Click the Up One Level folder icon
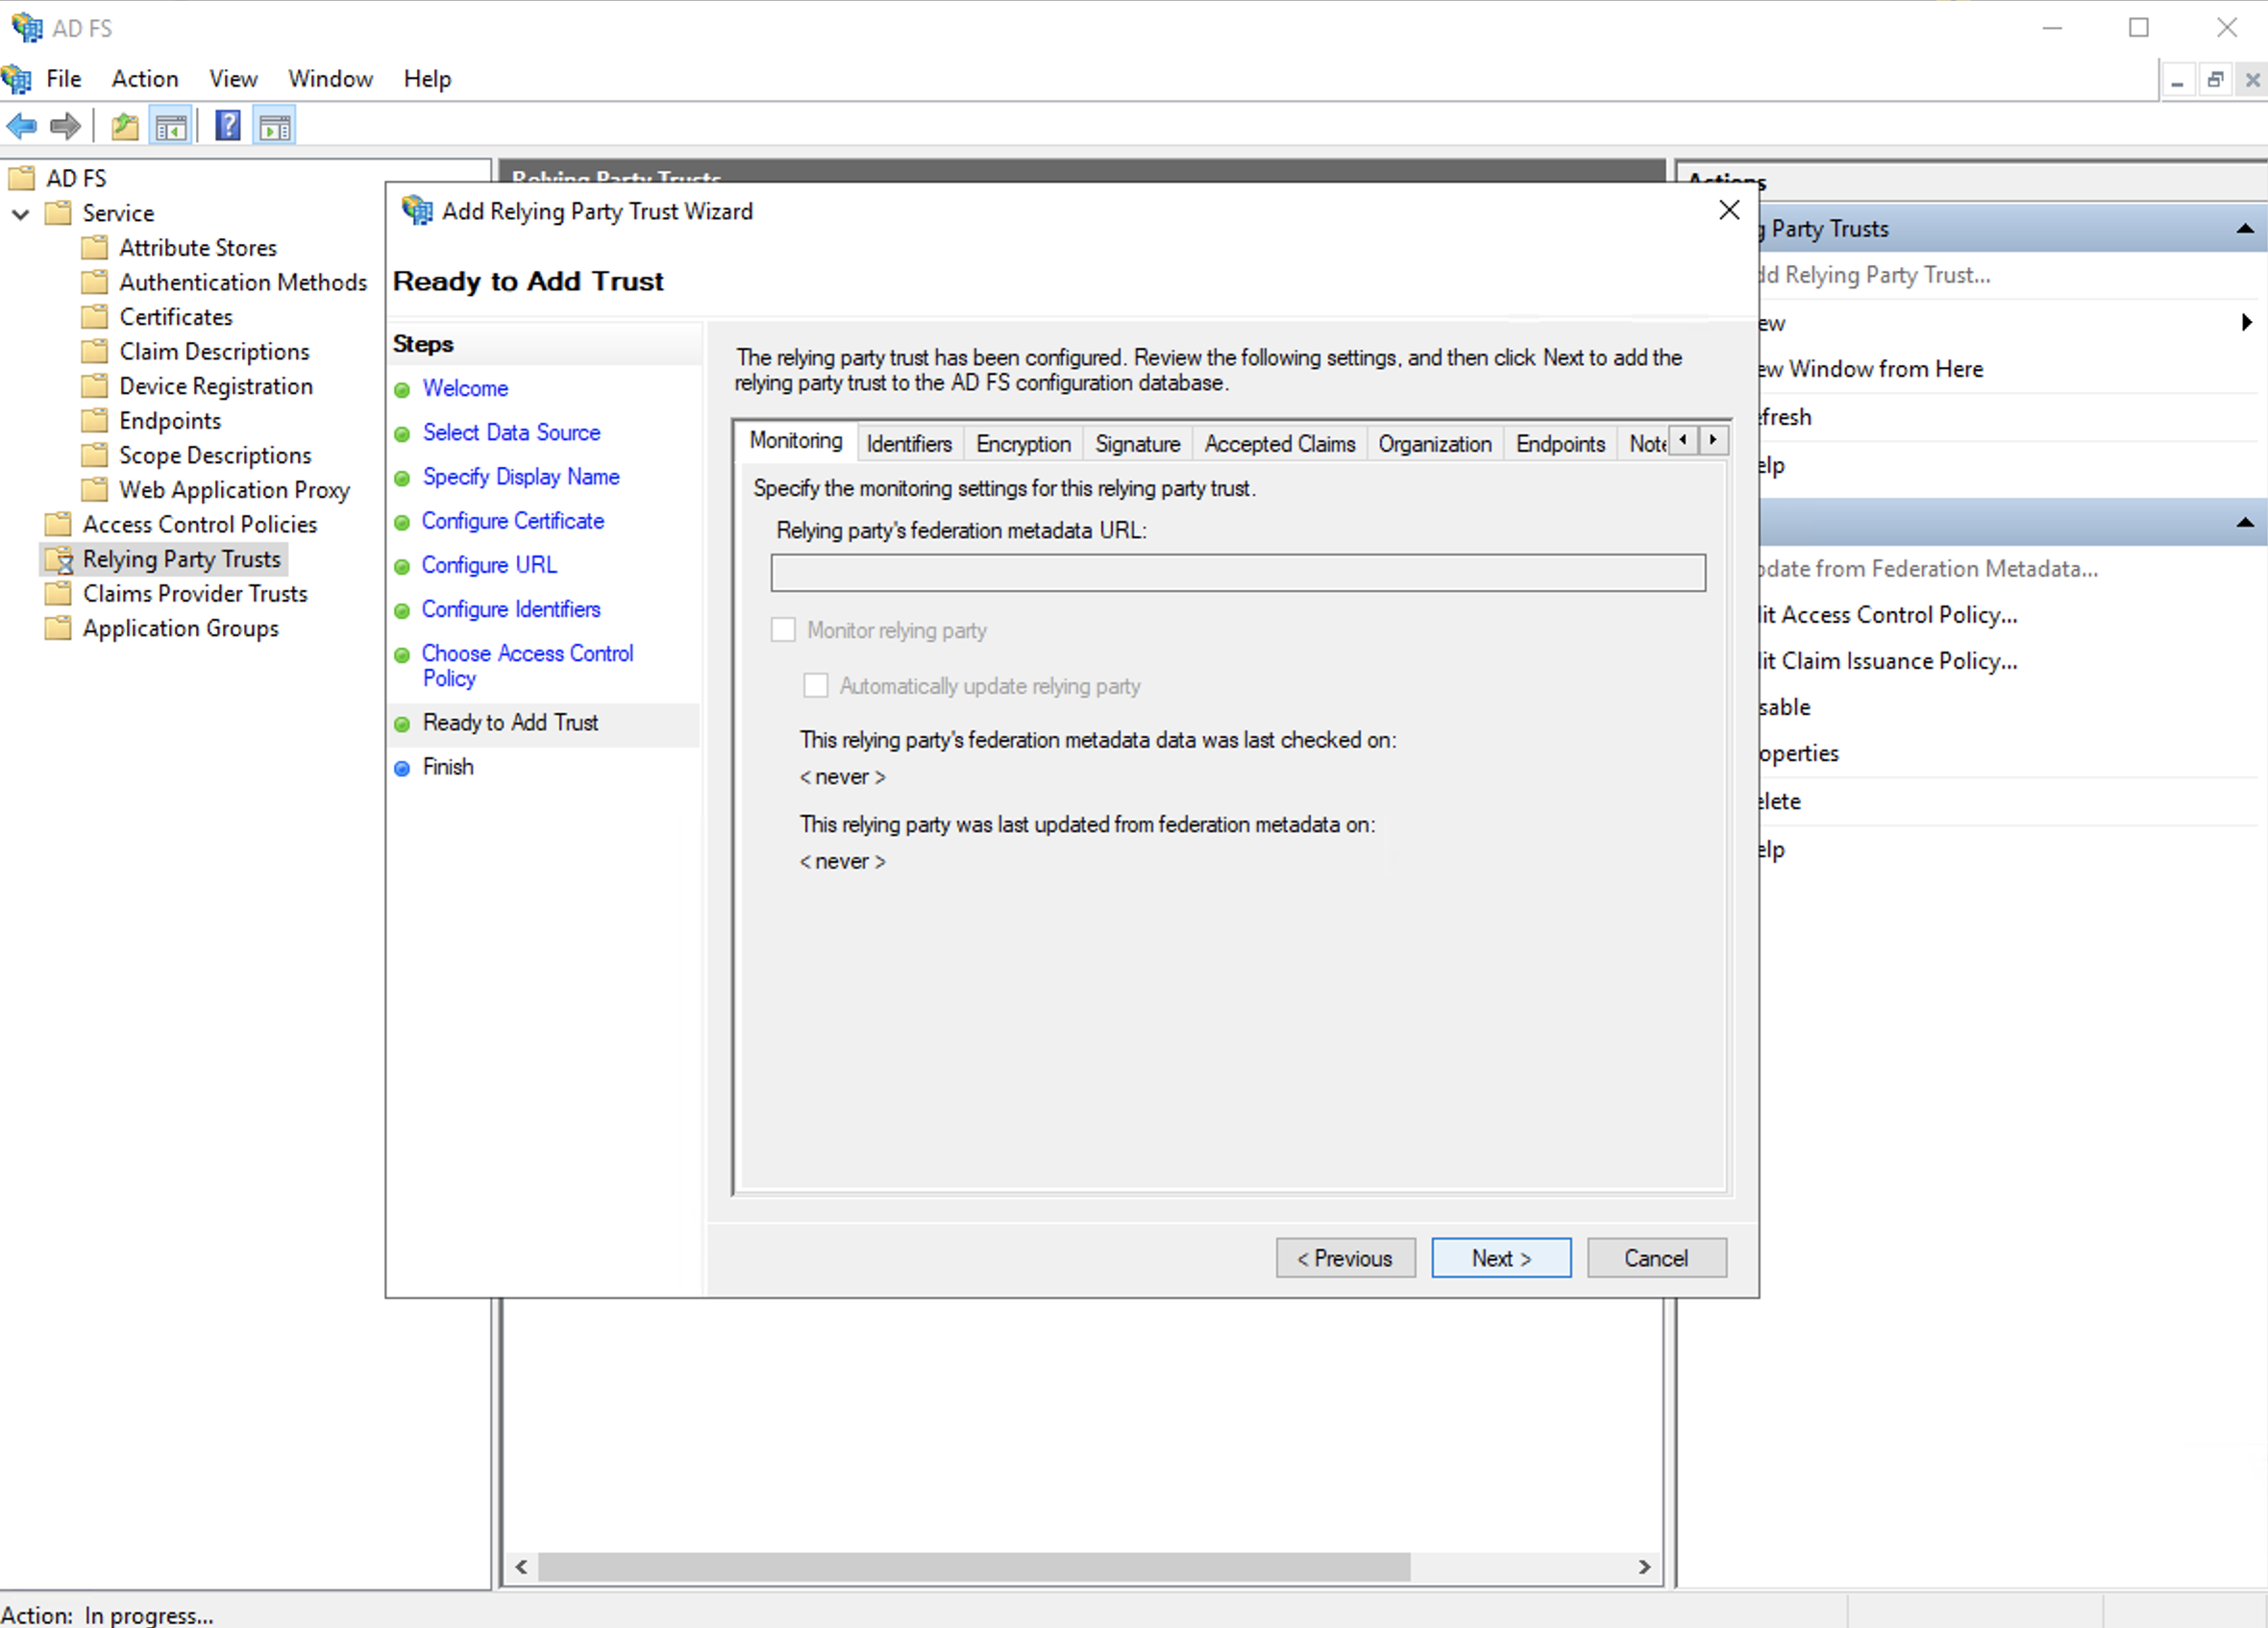 pos(125,126)
